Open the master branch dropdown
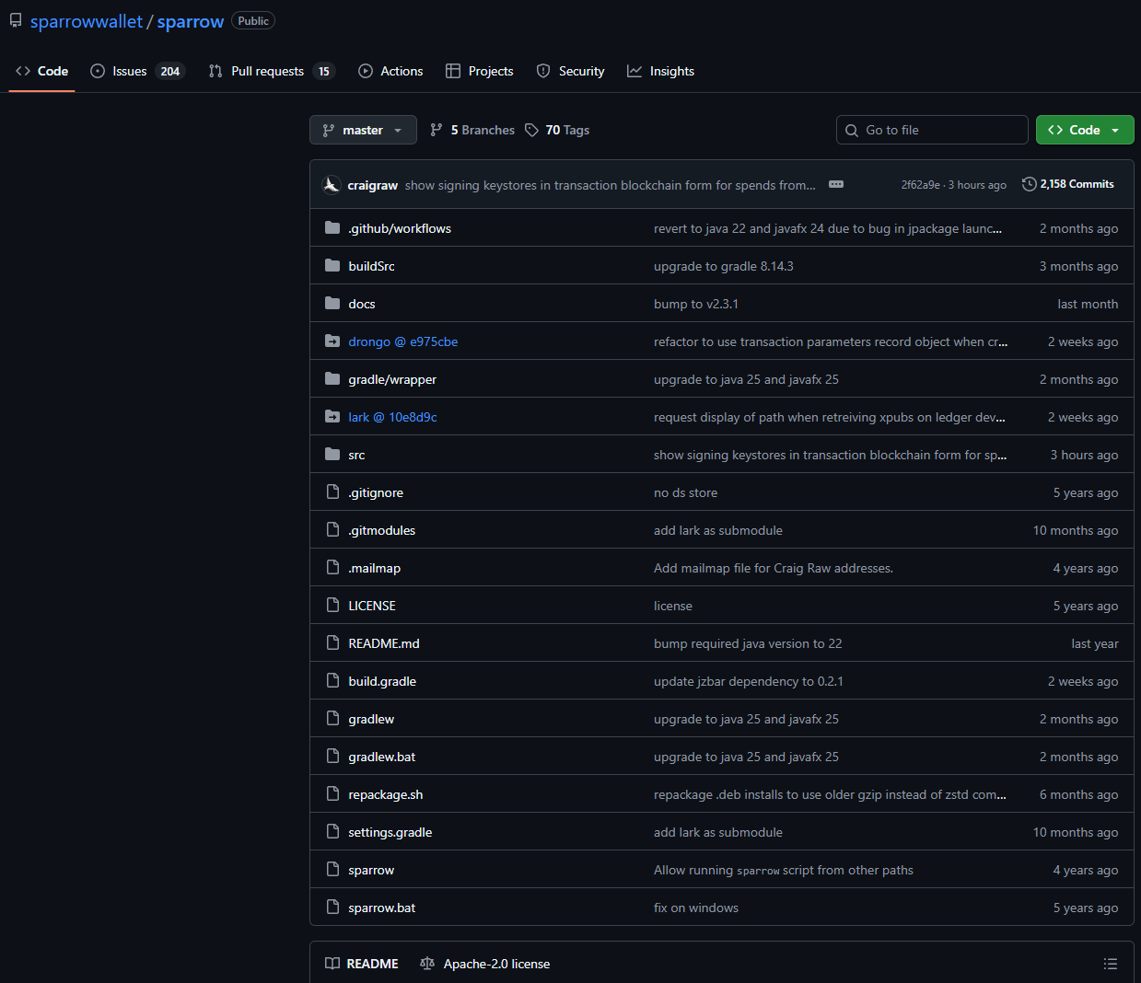The width and height of the screenshot is (1141, 983). [x=363, y=130]
